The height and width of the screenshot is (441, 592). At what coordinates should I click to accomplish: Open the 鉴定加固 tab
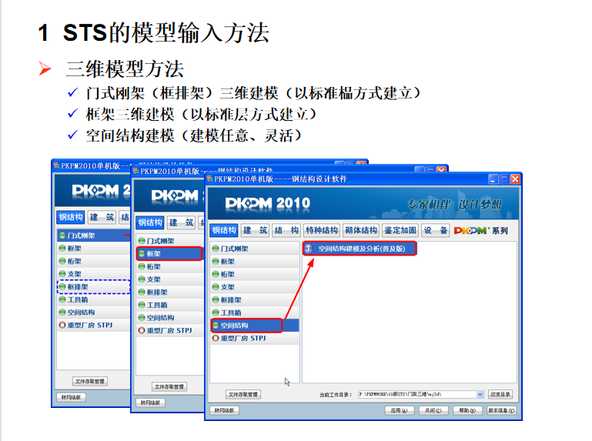tap(400, 230)
